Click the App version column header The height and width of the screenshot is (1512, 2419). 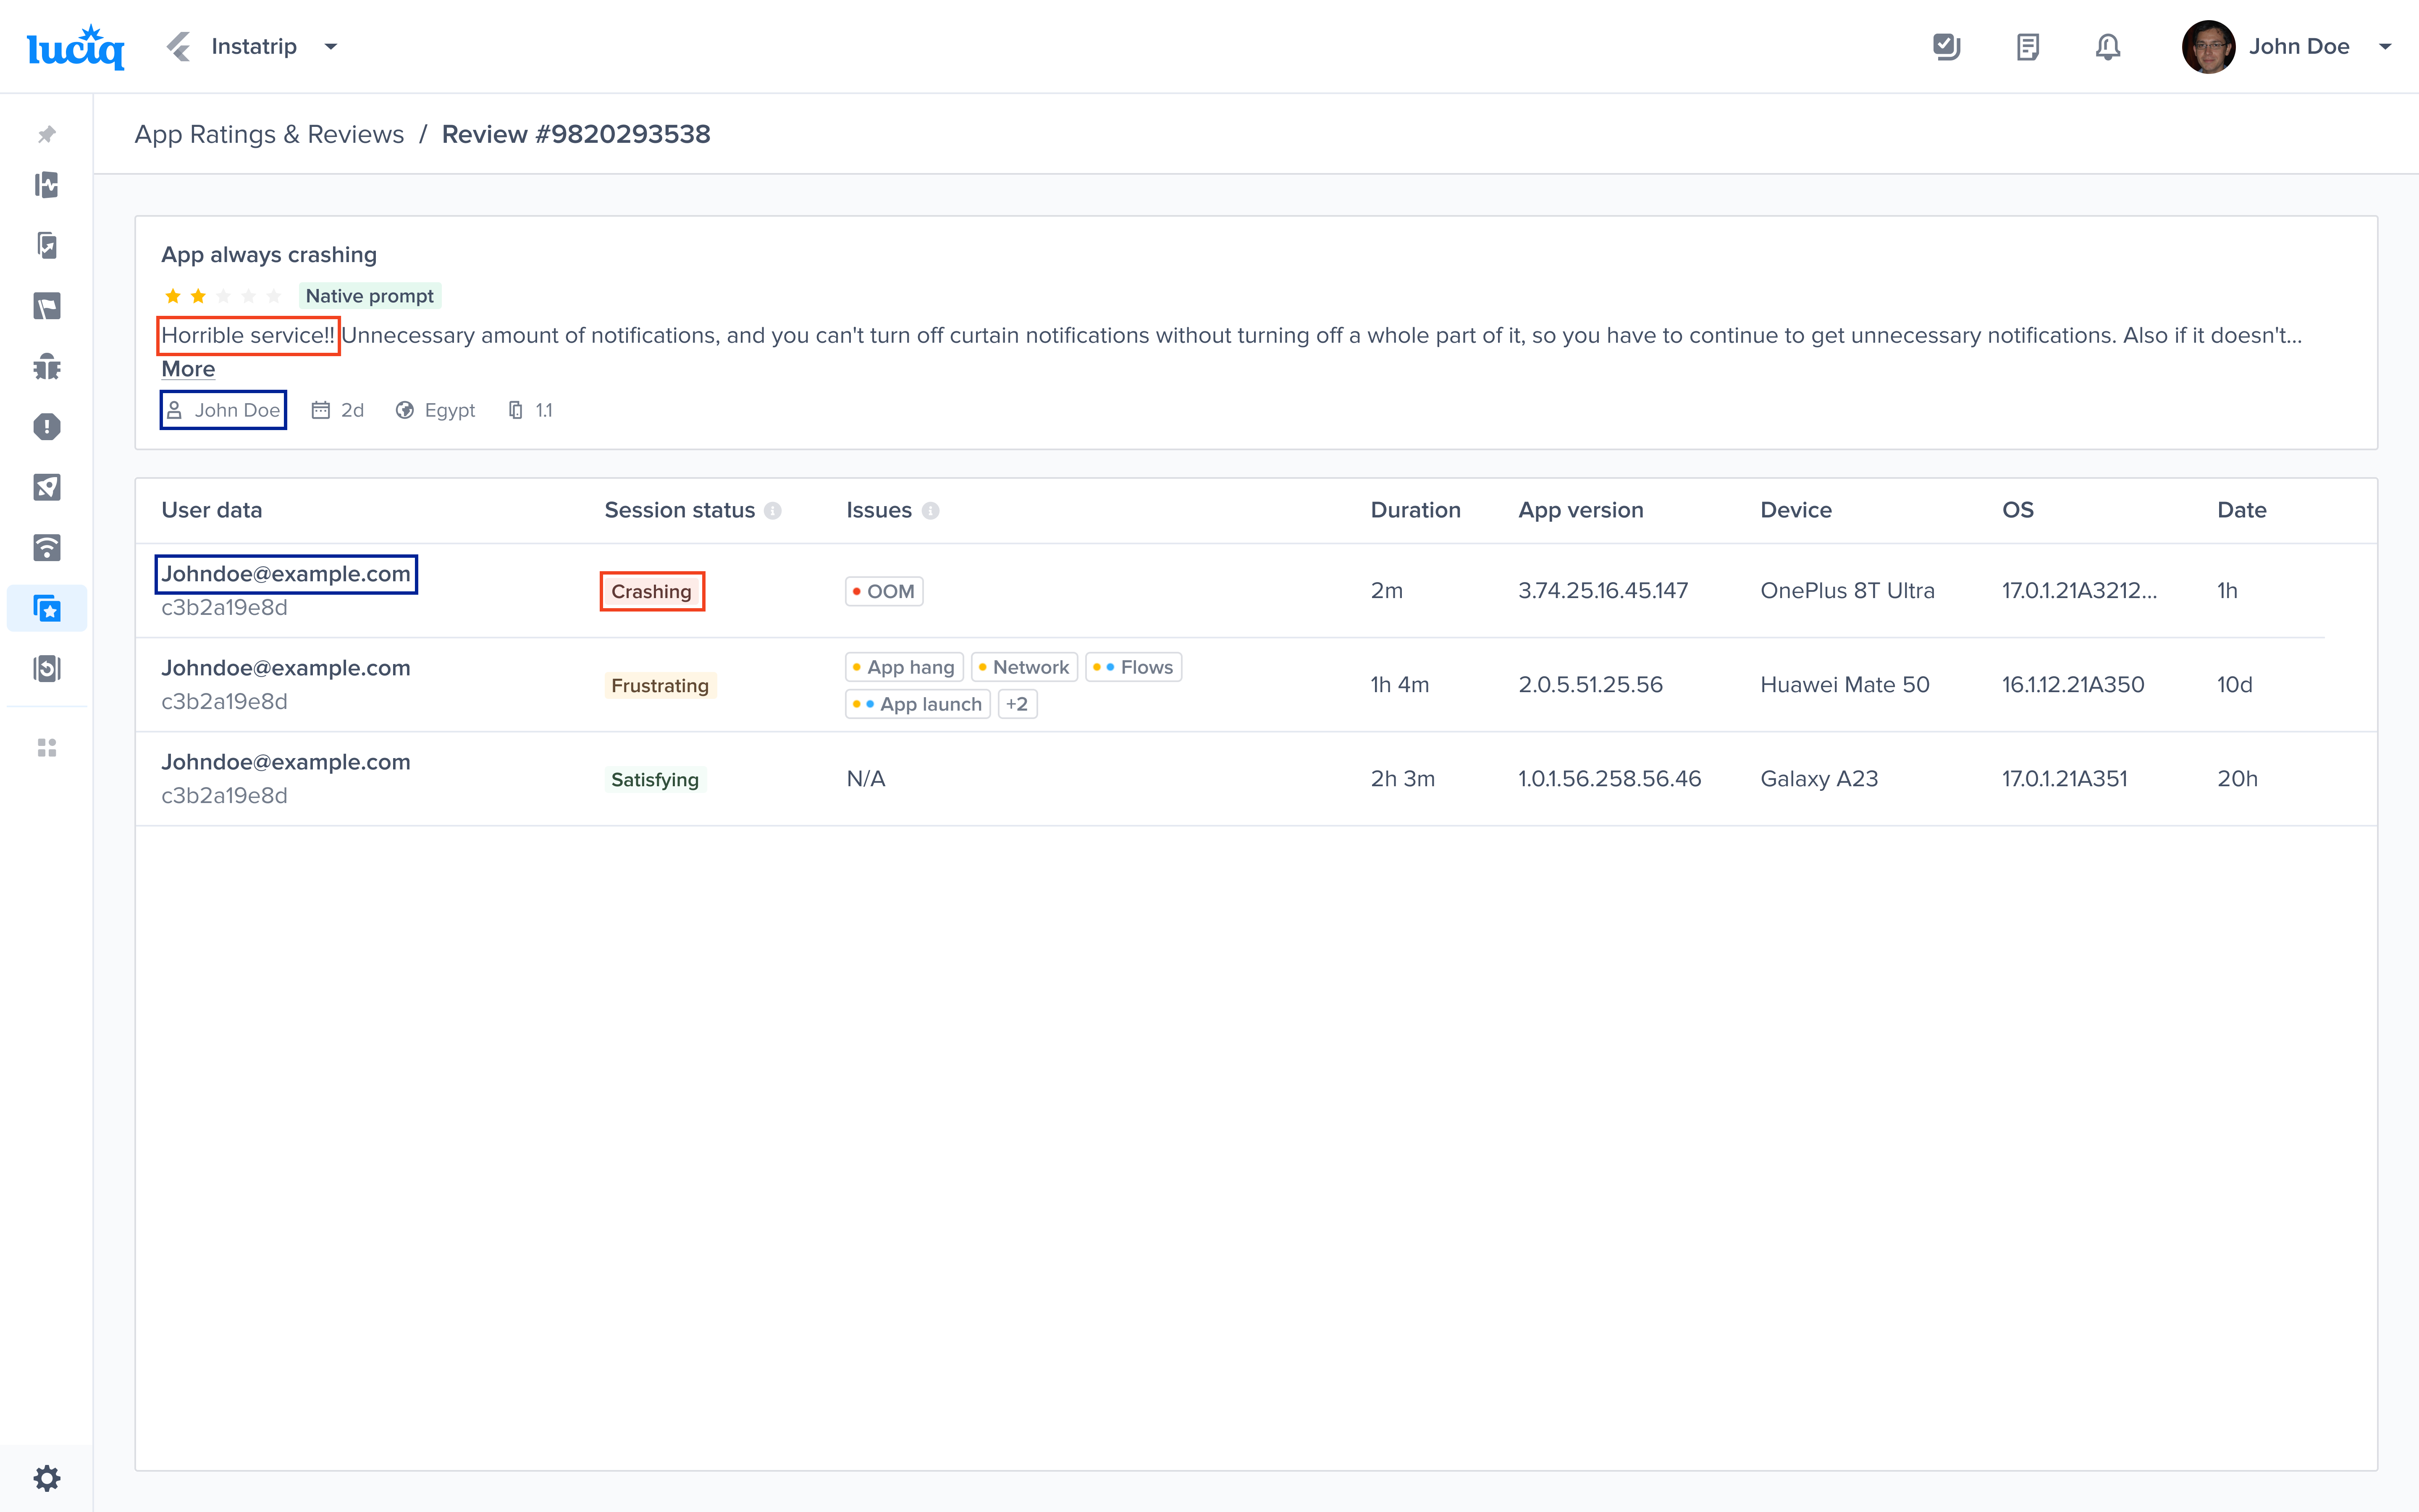click(1580, 510)
